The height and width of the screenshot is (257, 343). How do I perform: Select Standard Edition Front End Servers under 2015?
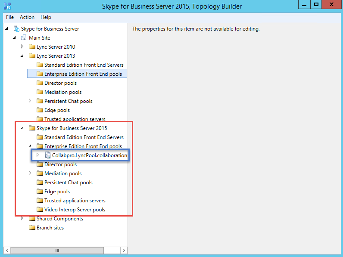coord(84,137)
